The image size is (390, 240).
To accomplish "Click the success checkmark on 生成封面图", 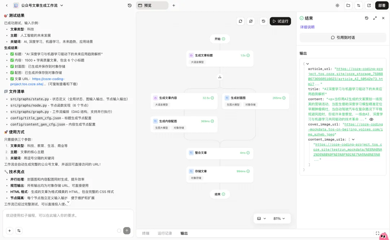I will pyautogui.click(x=284, y=98).
